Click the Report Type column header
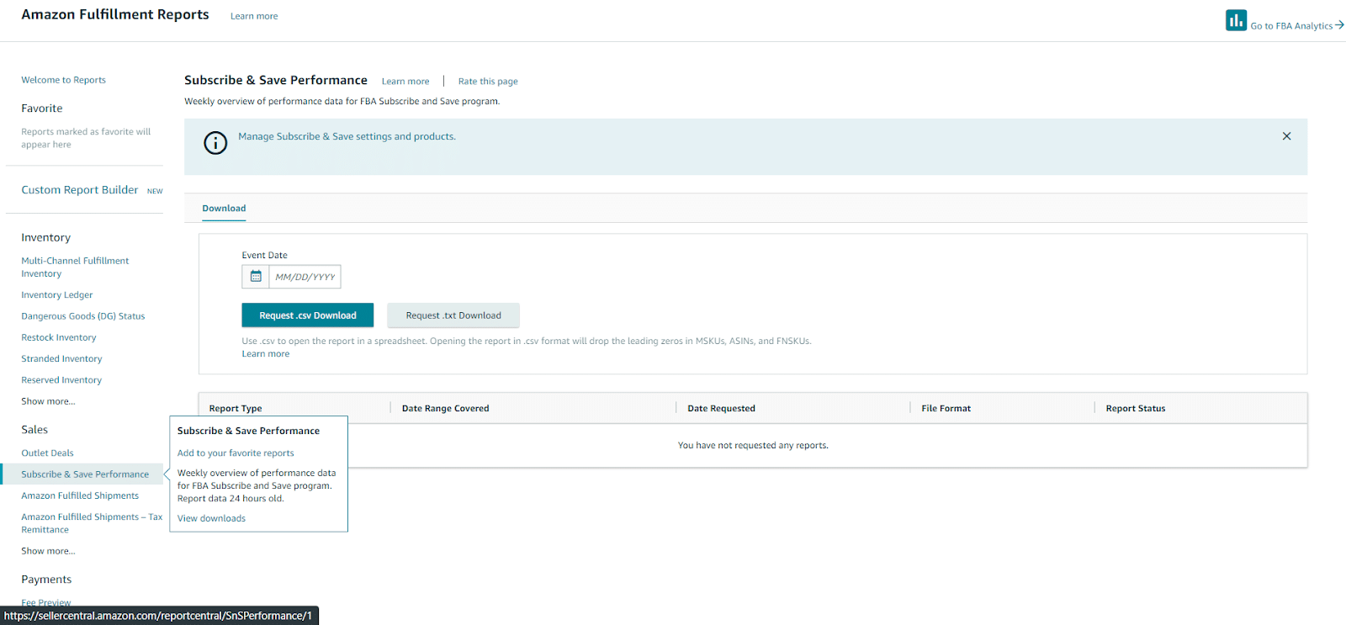Viewport: 1346px width, 625px height. (x=236, y=409)
